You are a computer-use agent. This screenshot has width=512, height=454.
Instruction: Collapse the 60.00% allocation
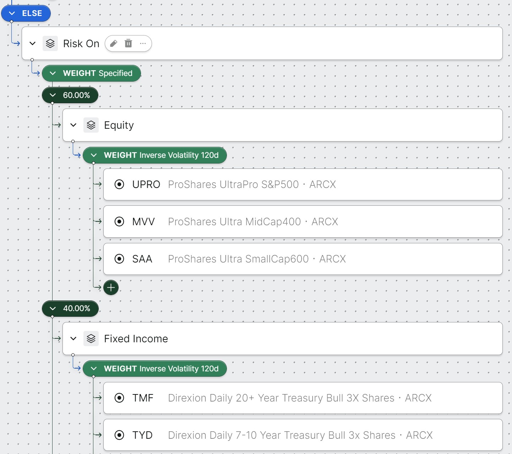coord(53,95)
